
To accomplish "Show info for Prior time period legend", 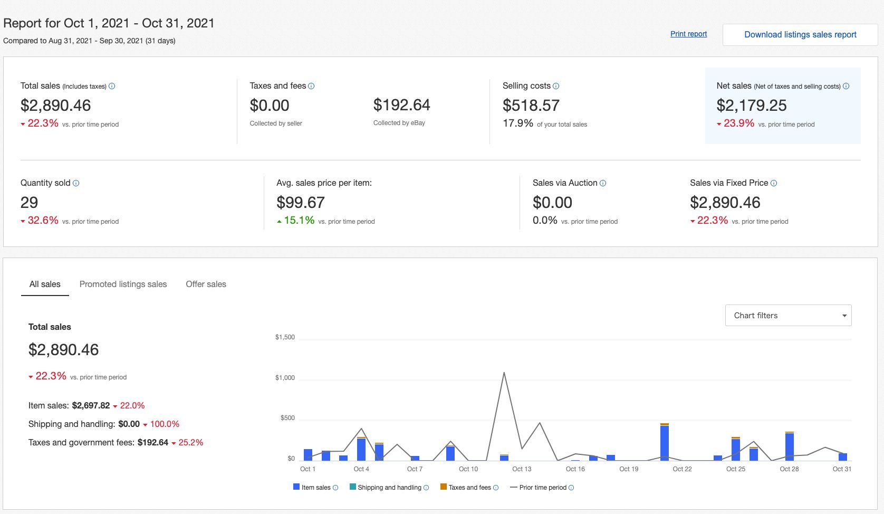I will (571, 488).
